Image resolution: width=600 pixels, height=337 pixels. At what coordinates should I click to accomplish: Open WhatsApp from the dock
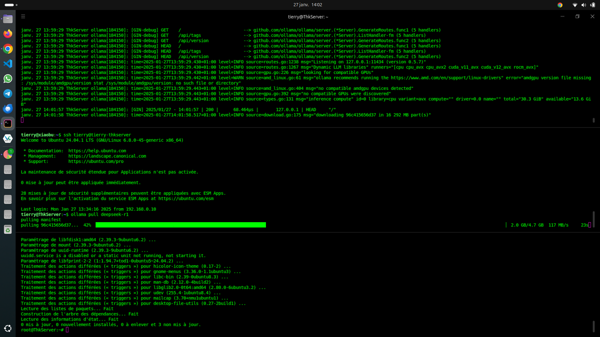pyautogui.click(x=7, y=79)
